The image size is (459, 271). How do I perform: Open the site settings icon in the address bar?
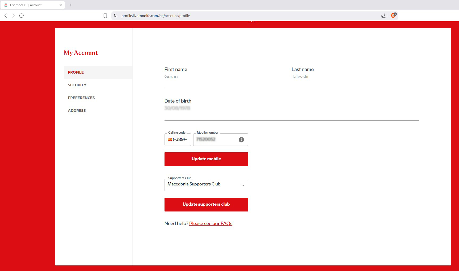tap(116, 16)
